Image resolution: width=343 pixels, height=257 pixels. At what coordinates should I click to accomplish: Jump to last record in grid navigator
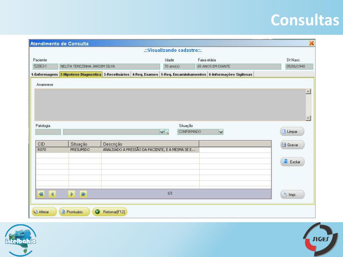pos(83,194)
